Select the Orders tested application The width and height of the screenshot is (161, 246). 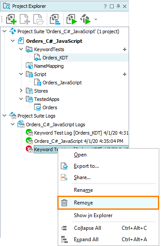pyautogui.click(x=50, y=107)
